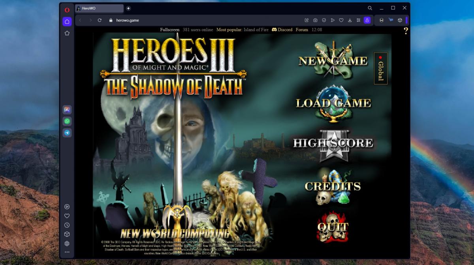Switch to the HeroWO tab
The width and height of the screenshot is (474, 265).
[99, 8]
